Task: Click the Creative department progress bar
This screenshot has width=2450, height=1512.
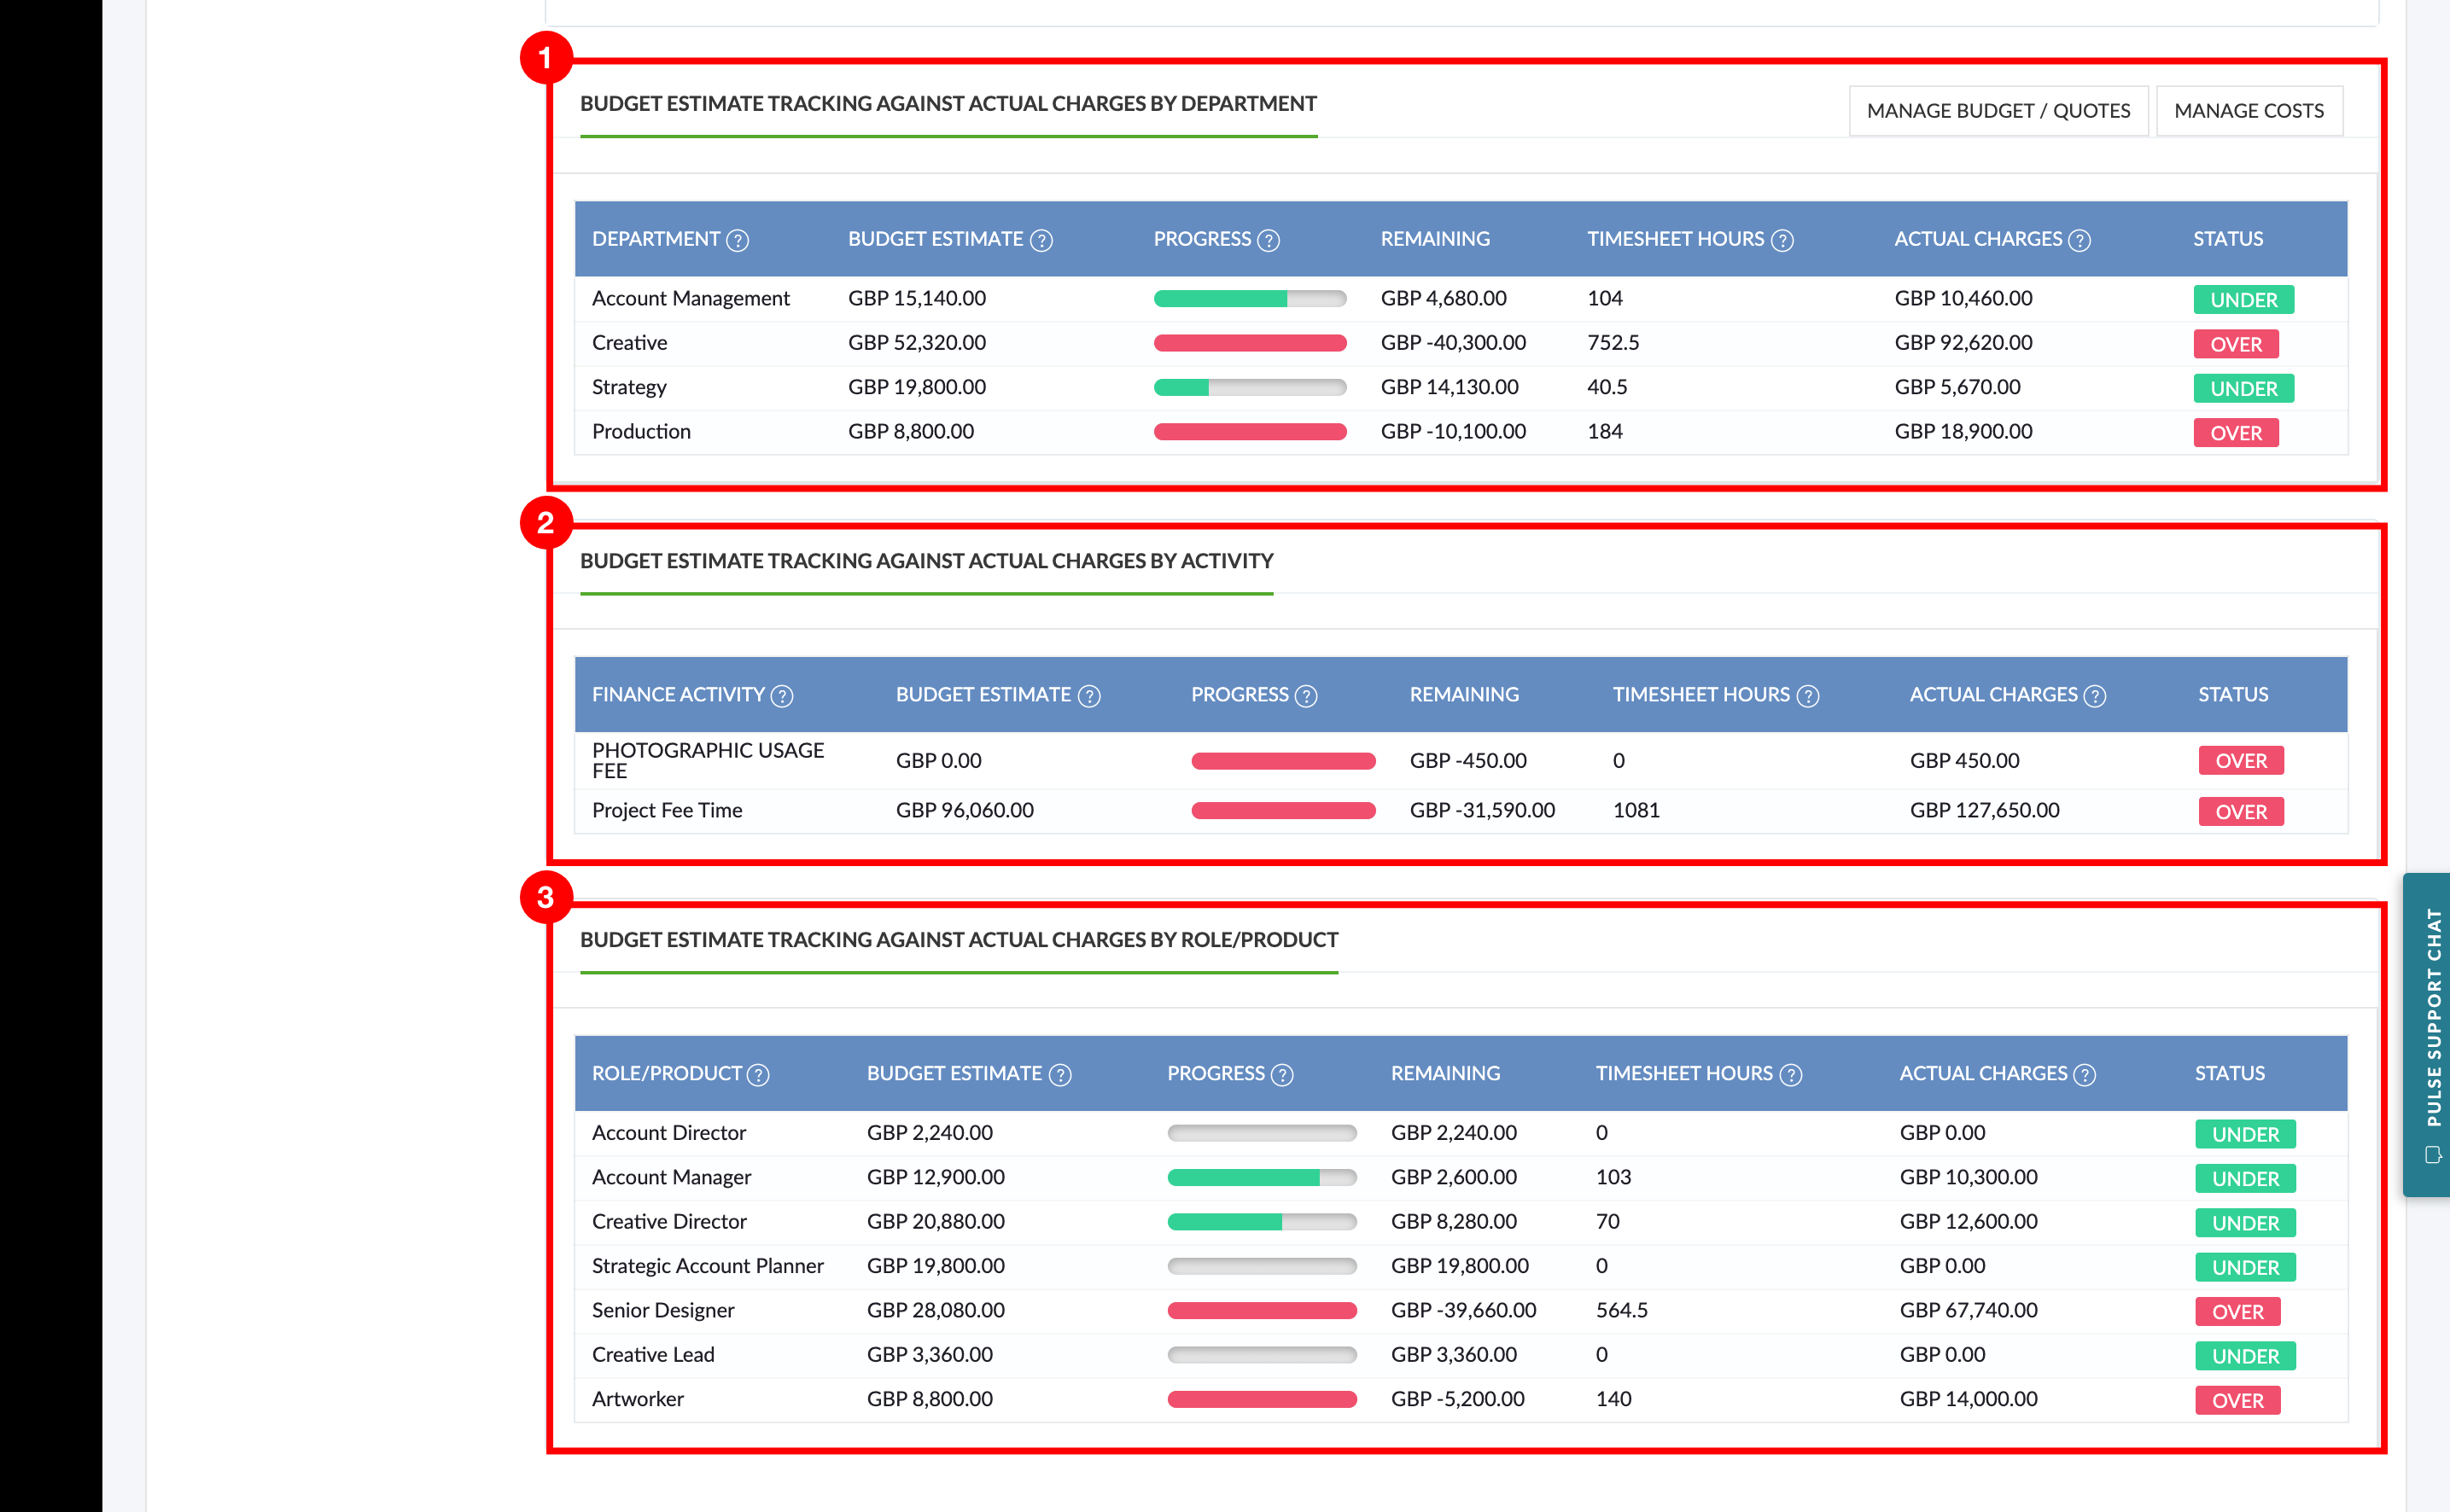Action: (1250, 343)
